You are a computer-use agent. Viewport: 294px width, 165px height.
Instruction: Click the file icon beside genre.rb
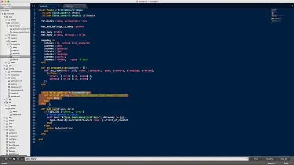(11, 54)
